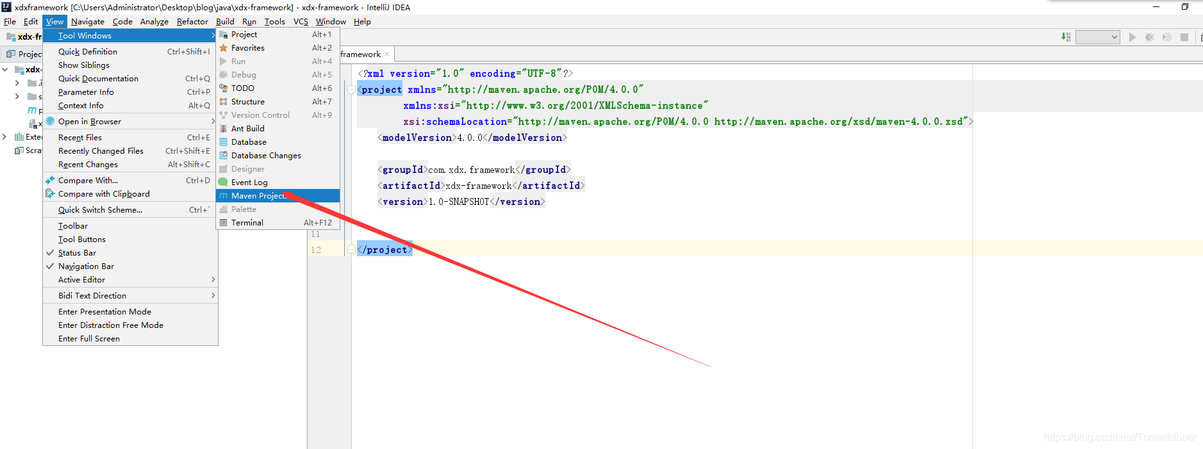Image resolution: width=1203 pixels, height=449 pixels.
Task: Expand Bidi Text Direction submenu
Action: point(130,296)
